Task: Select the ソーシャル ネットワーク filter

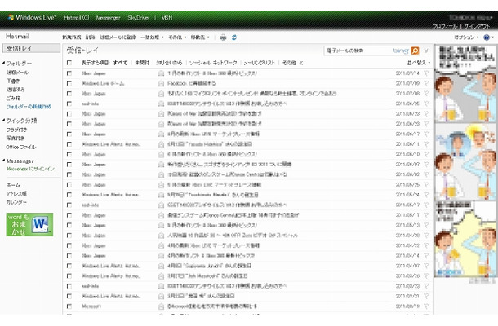Action: coord(213,63)
